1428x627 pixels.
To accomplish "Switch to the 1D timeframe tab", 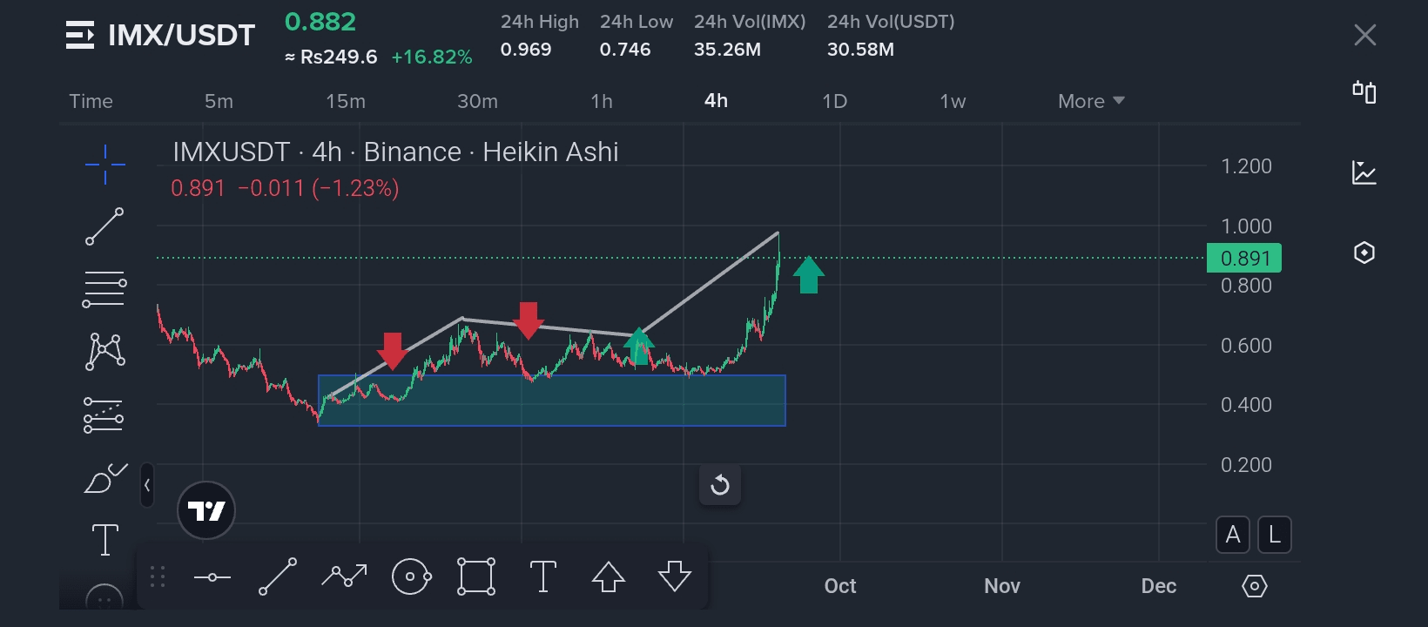I will coord(834,101).
